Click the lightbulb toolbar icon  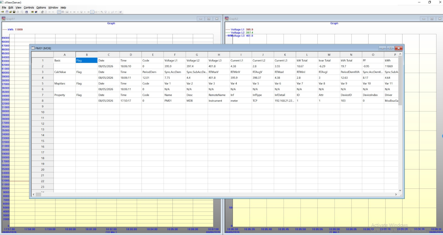click(105, 12)
